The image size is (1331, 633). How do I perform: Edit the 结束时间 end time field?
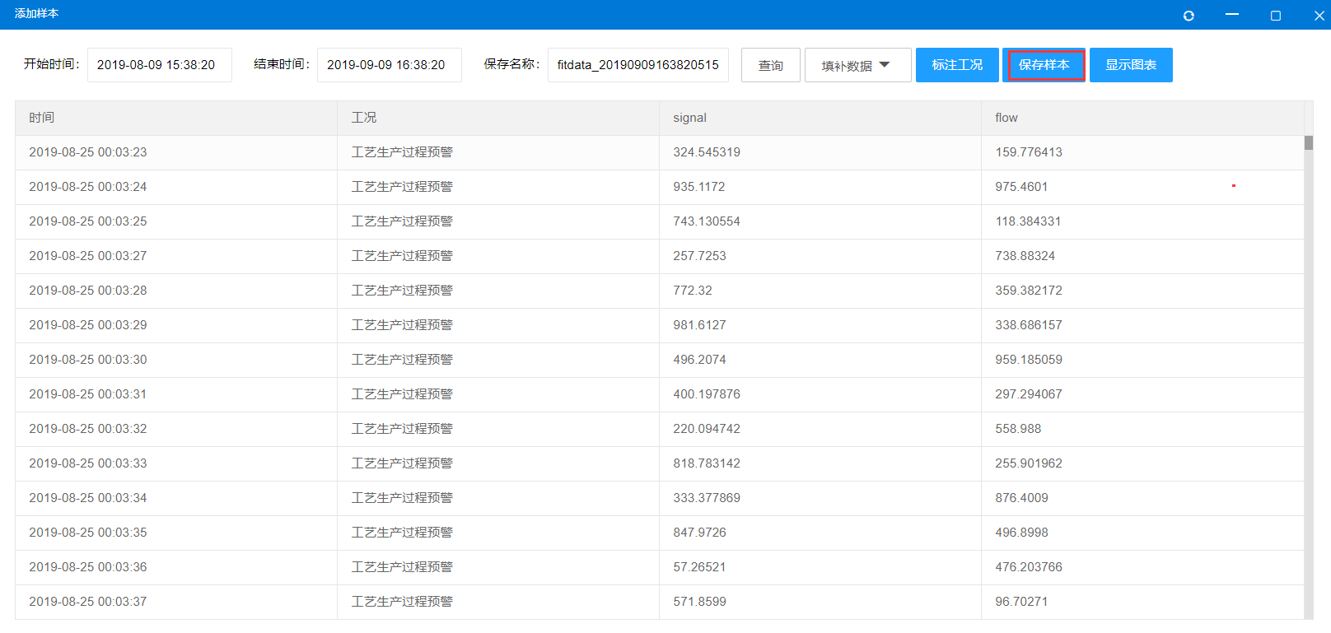389,65
